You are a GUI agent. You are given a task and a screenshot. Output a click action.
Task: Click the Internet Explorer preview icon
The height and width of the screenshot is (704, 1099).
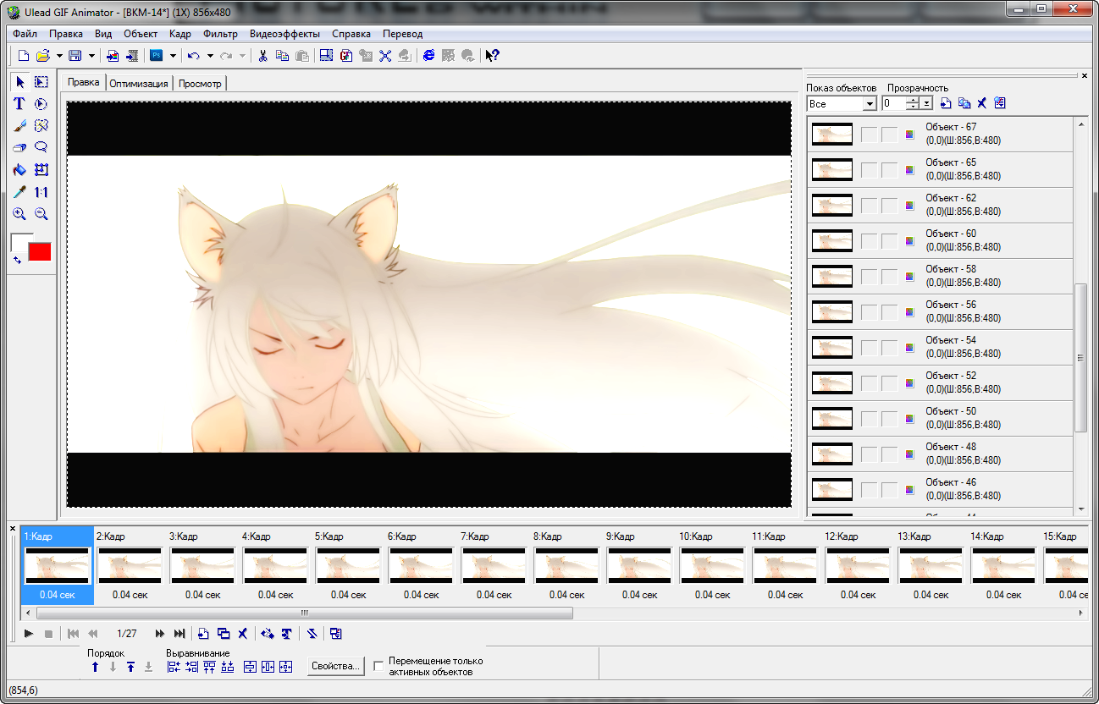428,56
